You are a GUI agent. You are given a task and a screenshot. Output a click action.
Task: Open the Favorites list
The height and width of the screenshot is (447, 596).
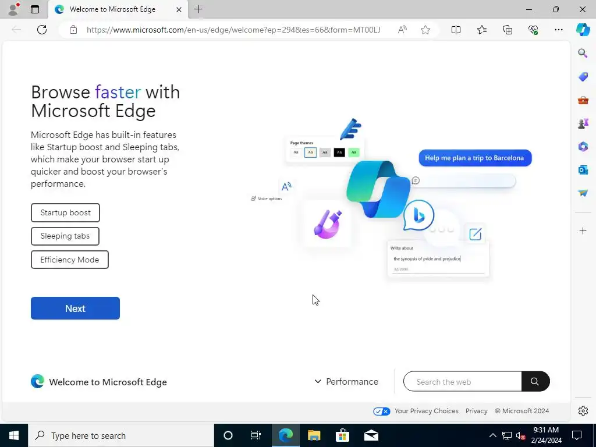(x=481, y=30)
